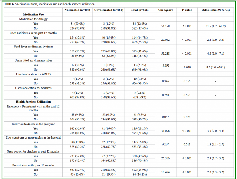Image resolution: width=237 pixels, height=179 pixels.
Task: Click the chi-square value 31.096
Action: tap(165, 131)
